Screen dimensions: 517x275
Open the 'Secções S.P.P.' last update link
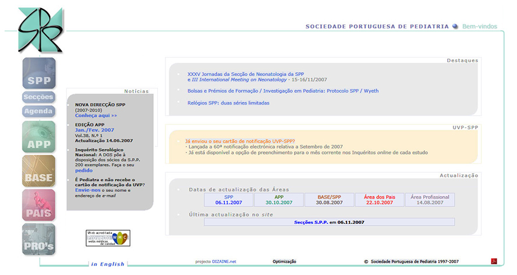[x=311, y=222]
